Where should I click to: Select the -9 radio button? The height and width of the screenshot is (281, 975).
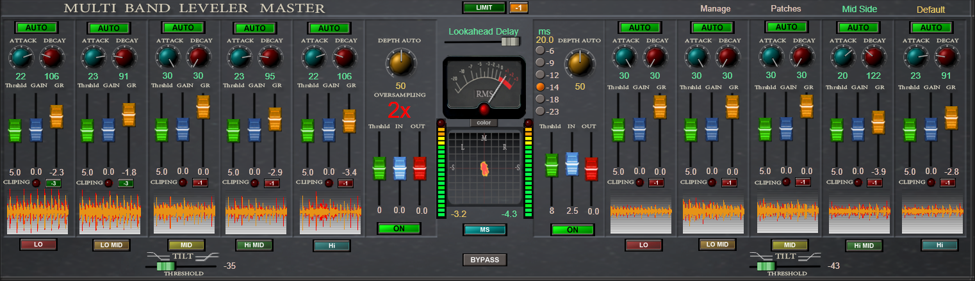click(x=540, y=63)
